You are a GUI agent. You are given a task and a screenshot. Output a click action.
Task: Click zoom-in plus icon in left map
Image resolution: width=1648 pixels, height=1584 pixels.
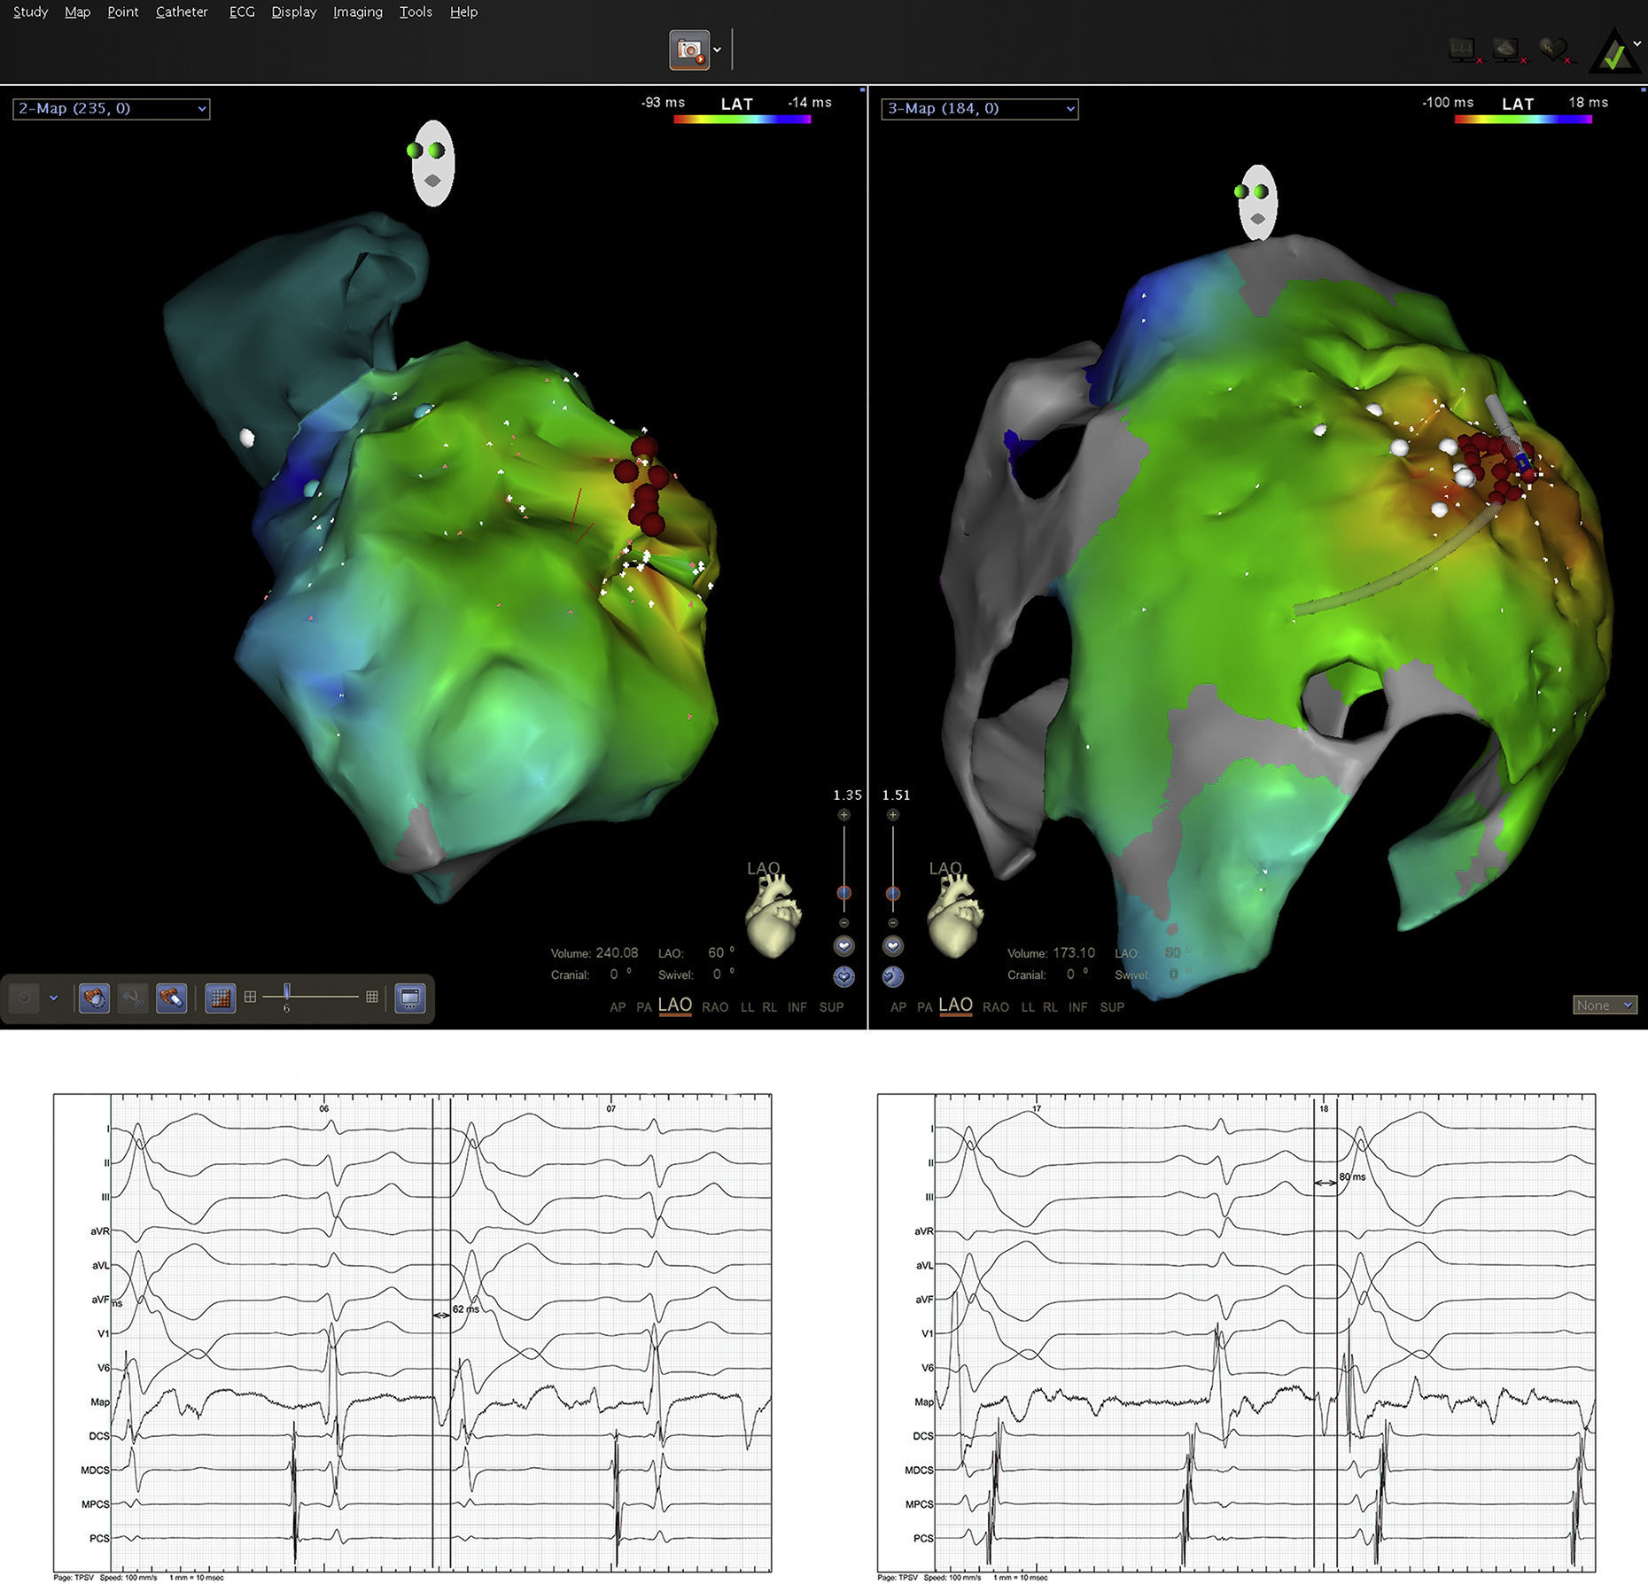point(843,815)
